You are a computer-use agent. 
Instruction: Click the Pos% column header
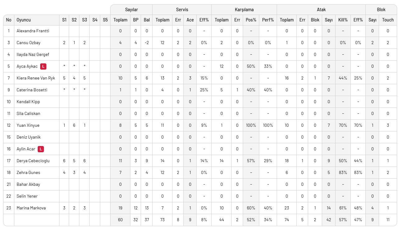(251, 20)
